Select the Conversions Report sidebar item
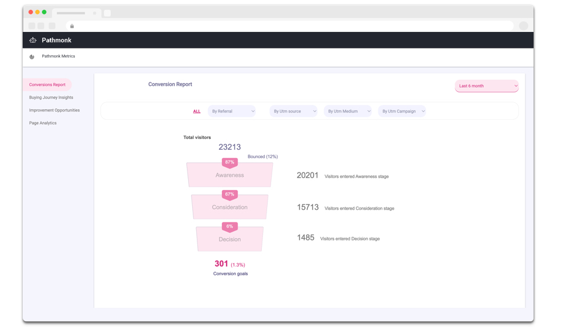Viewport: 562px width, 327px height. point(47,85)
